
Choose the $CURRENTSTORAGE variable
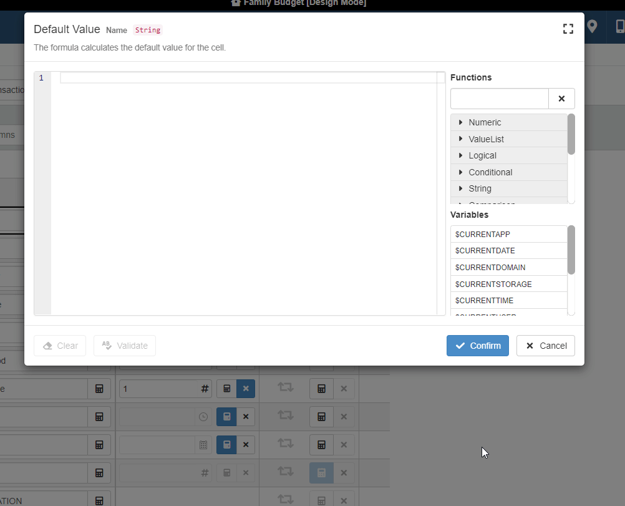point(493,285)
